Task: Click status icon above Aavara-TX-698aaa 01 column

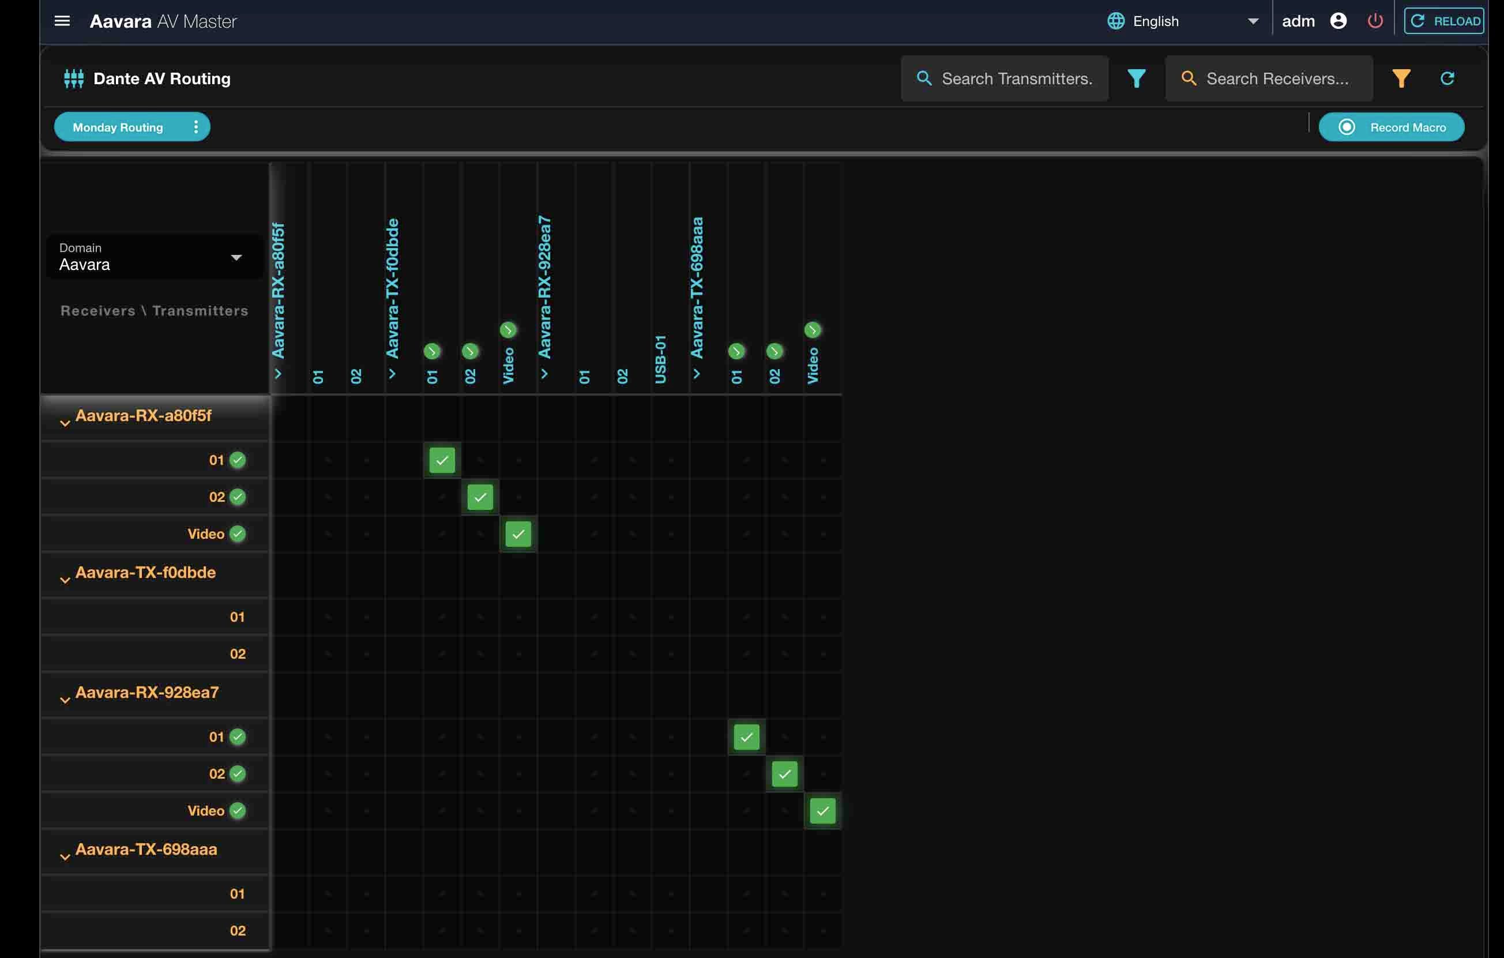Action: 736,351
